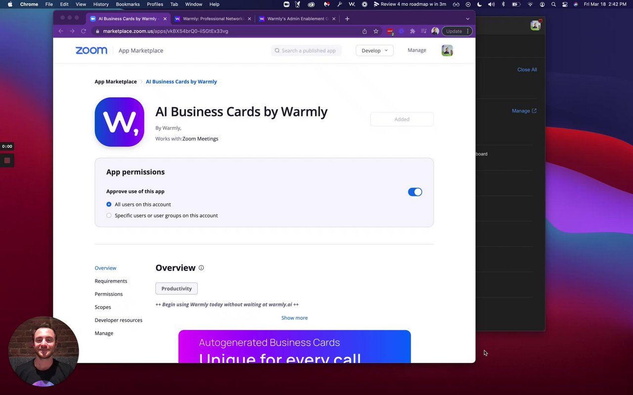Image resolution: width=633 pixels, height=395 pixels.
Task: Click the volume icon in the menu bar
Action: tap(491, 4)
